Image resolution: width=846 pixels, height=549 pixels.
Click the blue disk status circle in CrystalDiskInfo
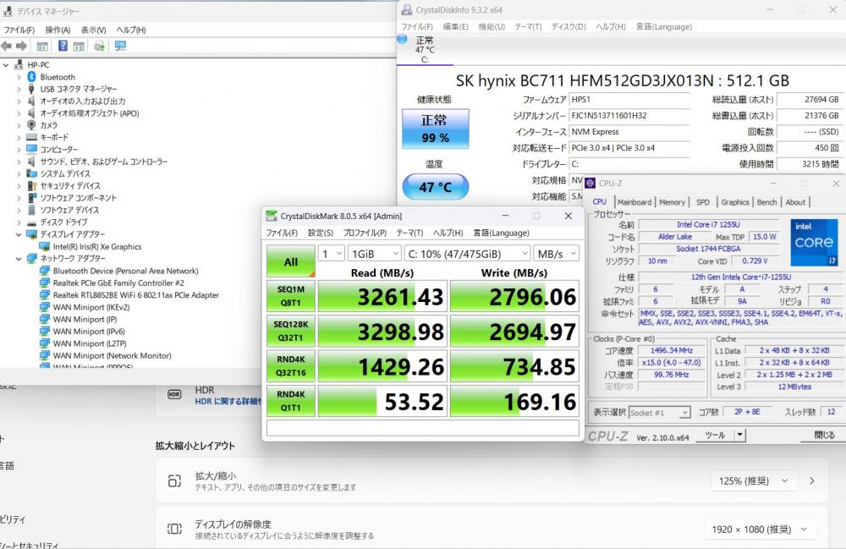click(x=402, y=40)
